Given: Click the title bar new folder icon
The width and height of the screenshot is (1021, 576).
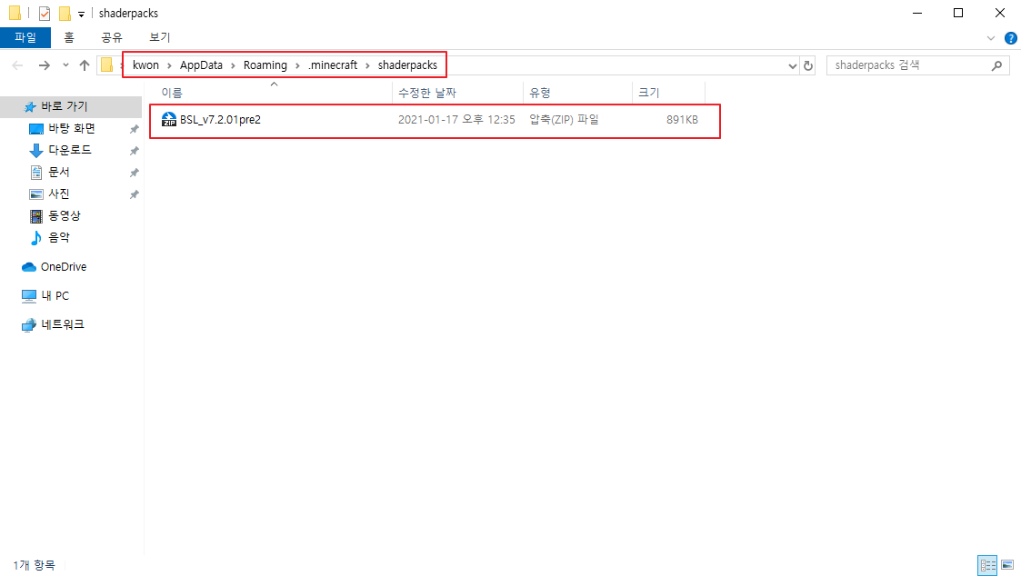Looking at the screenshot, I should [65, 13].
